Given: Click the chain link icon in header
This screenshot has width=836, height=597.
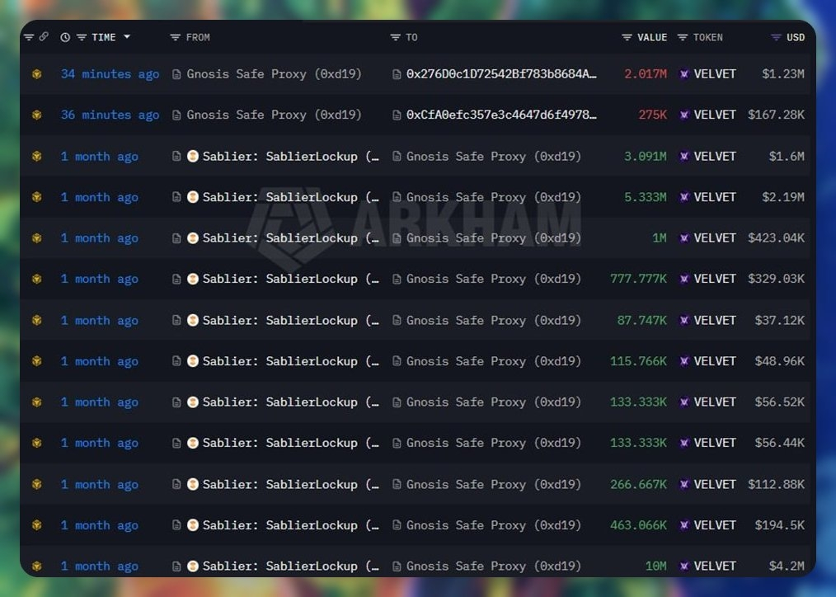Looking at the screenshot, I should point(44,36).
